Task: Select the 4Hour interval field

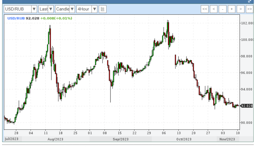Action: [x=84, y=9]
